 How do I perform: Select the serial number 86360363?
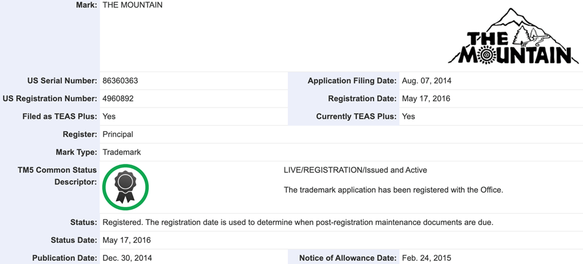click(120, 81)
